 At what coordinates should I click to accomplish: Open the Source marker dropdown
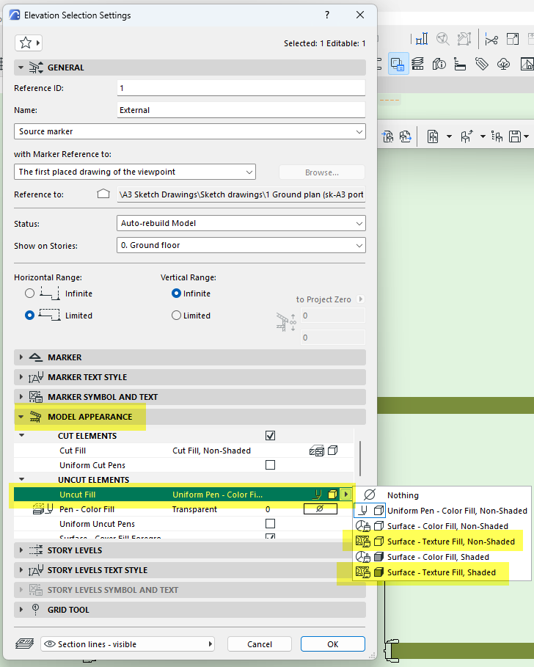click(190, 131)
